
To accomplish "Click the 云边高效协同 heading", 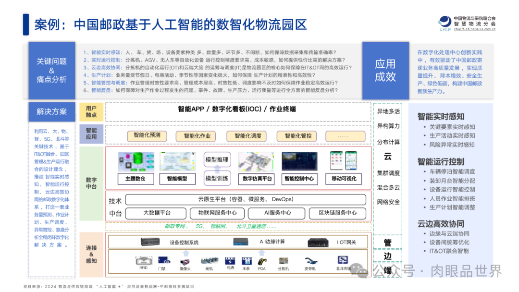I will 441,224.
